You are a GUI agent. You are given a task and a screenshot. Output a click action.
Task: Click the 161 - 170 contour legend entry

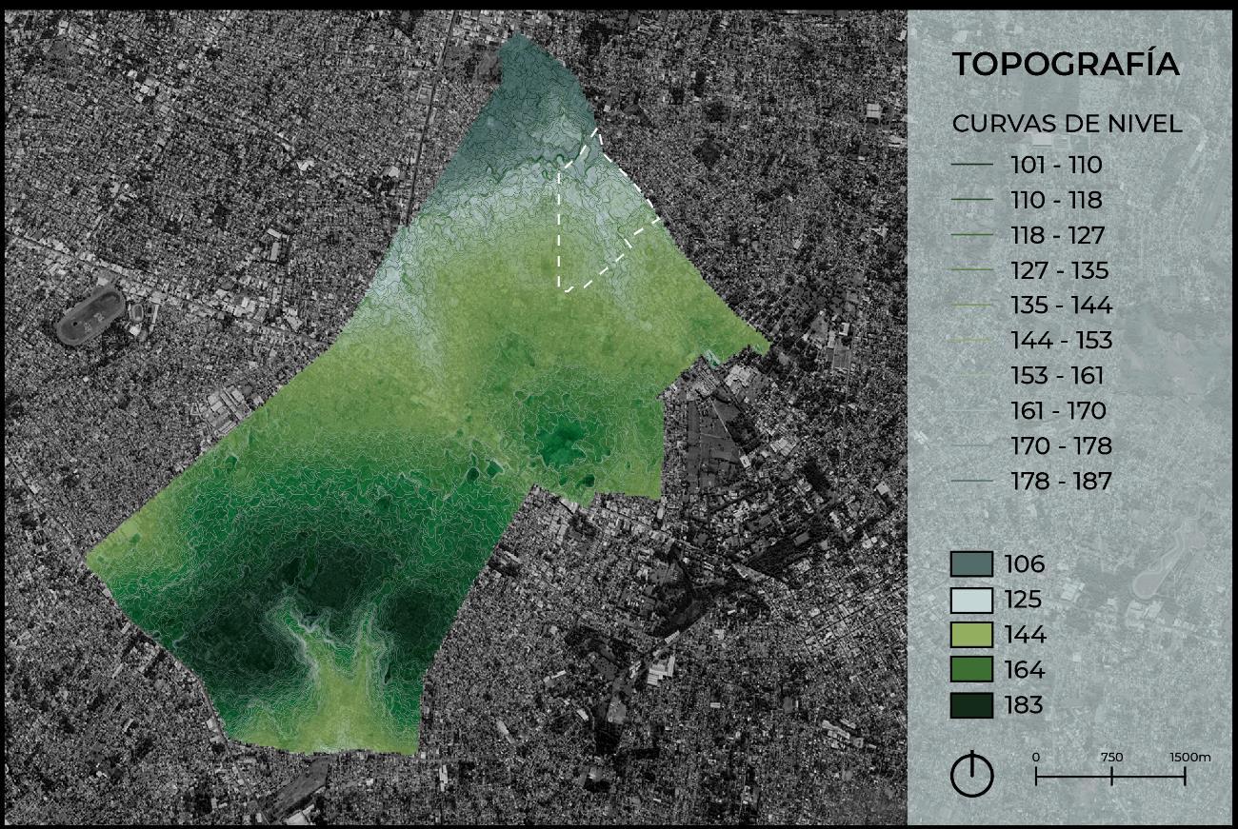(x=1029, y=411)
